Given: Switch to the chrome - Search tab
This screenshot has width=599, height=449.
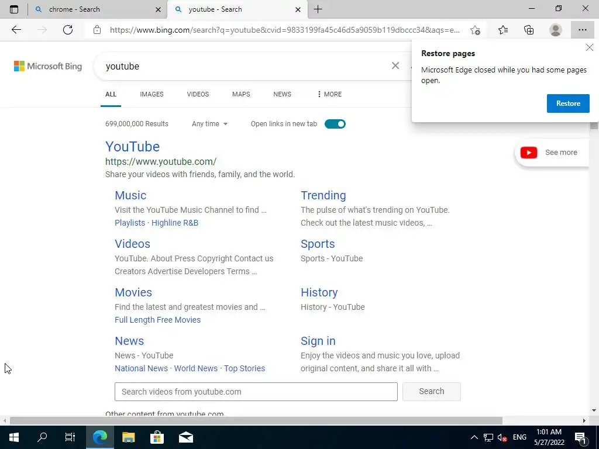Looking at the screenshot, I should [x=98, y=9].
